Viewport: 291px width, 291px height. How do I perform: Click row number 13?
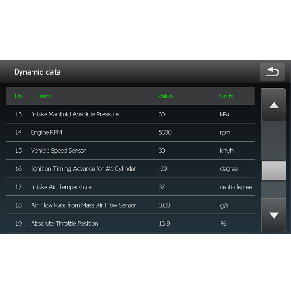(18, 114)
